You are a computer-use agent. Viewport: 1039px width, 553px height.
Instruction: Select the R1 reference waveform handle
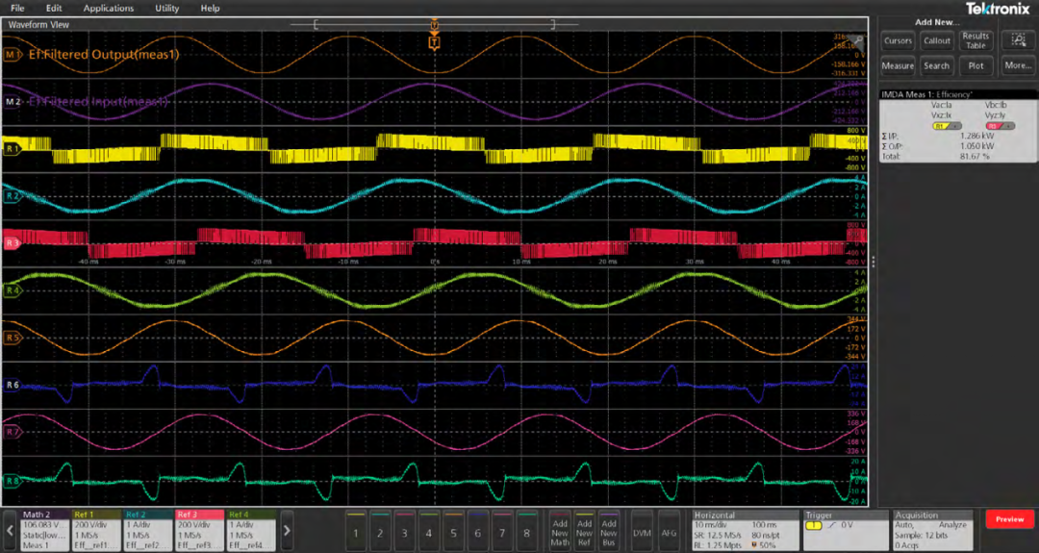[13, 149]
